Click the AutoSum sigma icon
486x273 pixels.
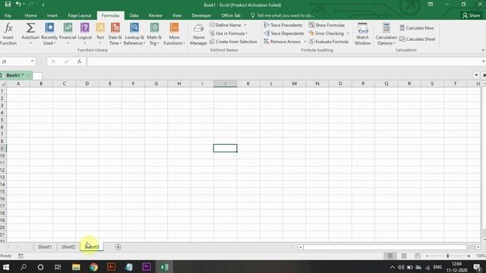30,29
